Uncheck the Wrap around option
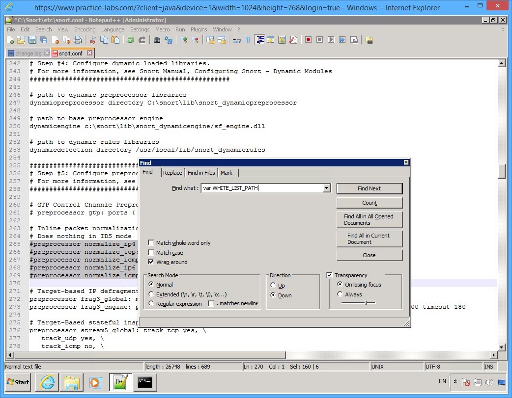The height and width of the screenshot is (398, 512). pyautogui.click(x=151, y=262)
